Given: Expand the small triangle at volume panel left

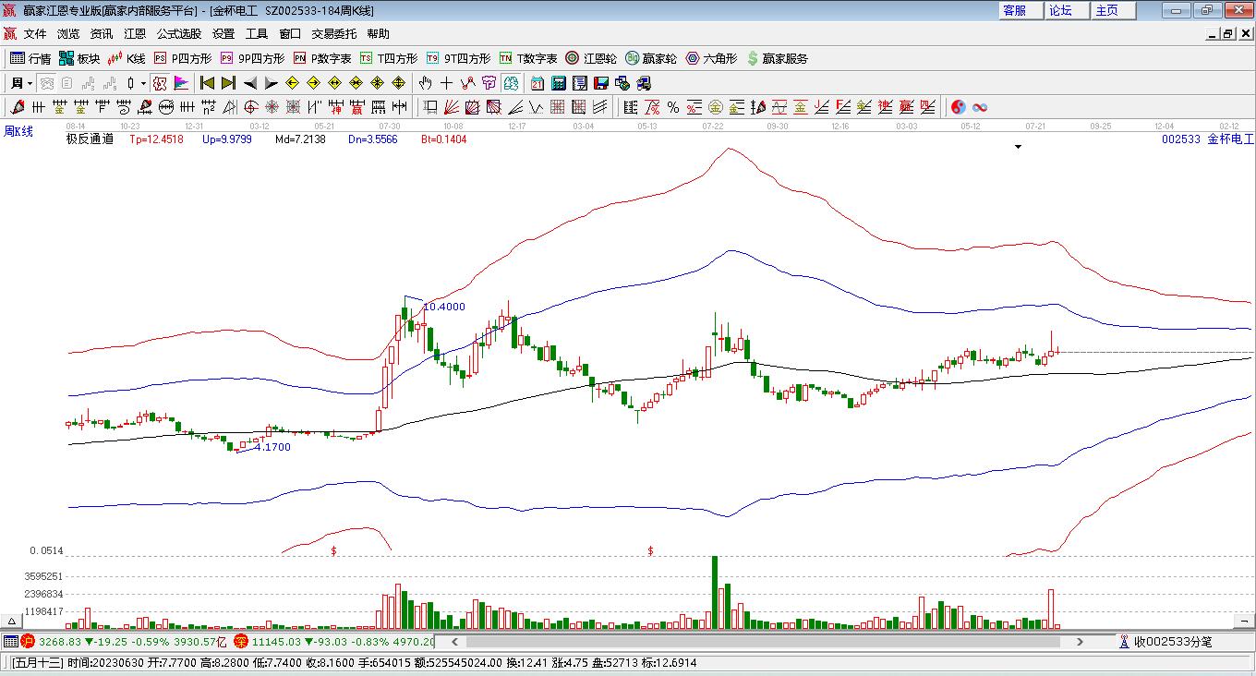Looking at the screenshot, I should click(x=12, y=621).
